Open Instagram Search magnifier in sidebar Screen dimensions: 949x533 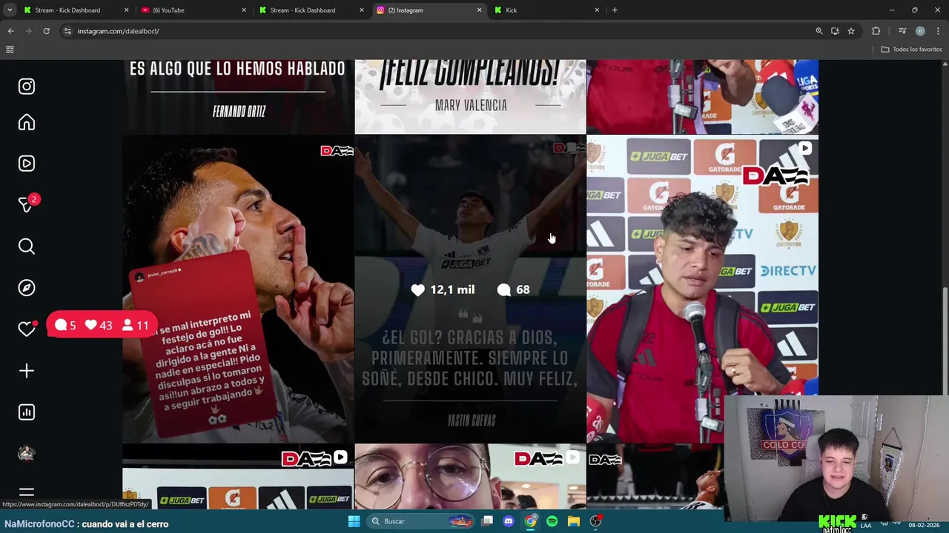pyautogui.click(x=27, y=247)
